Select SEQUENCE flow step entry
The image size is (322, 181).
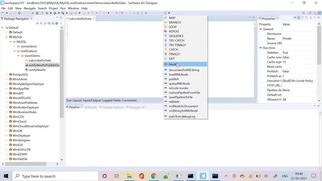[x=186, y=36]
